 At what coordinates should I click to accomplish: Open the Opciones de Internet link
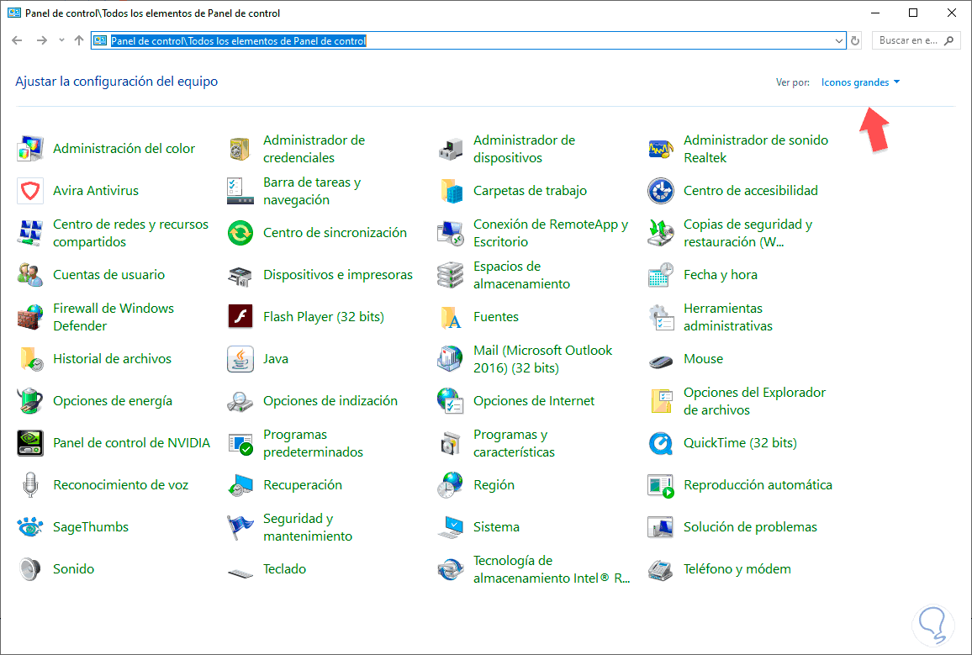point(534,401)
